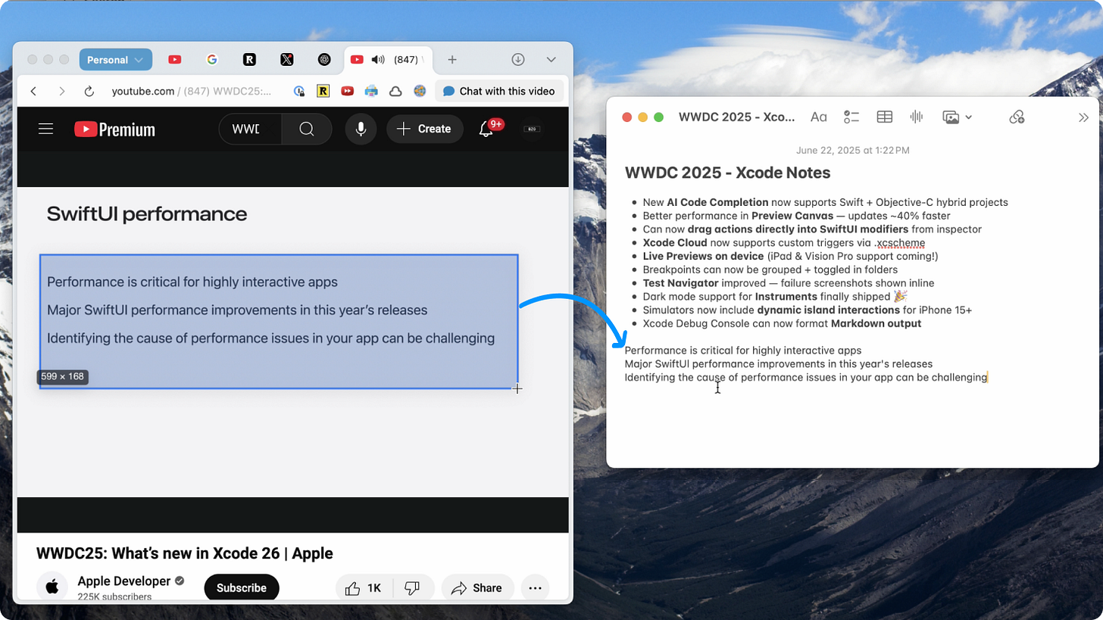Click the Share button under the video
Screen dimensions: 1103x620
(x=477, y=587)
